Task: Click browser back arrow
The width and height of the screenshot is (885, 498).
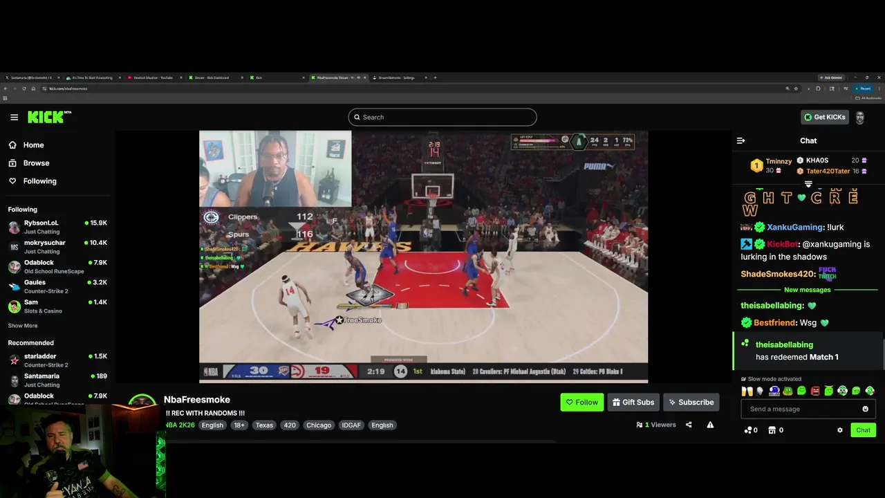Action: click(x=6, y=89)
